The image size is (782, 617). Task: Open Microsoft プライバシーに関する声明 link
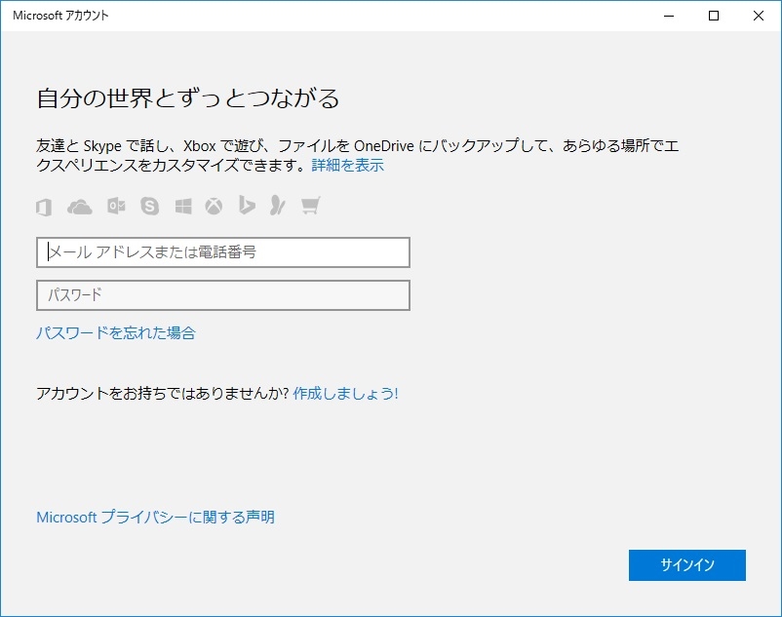[x=156, y=517]
